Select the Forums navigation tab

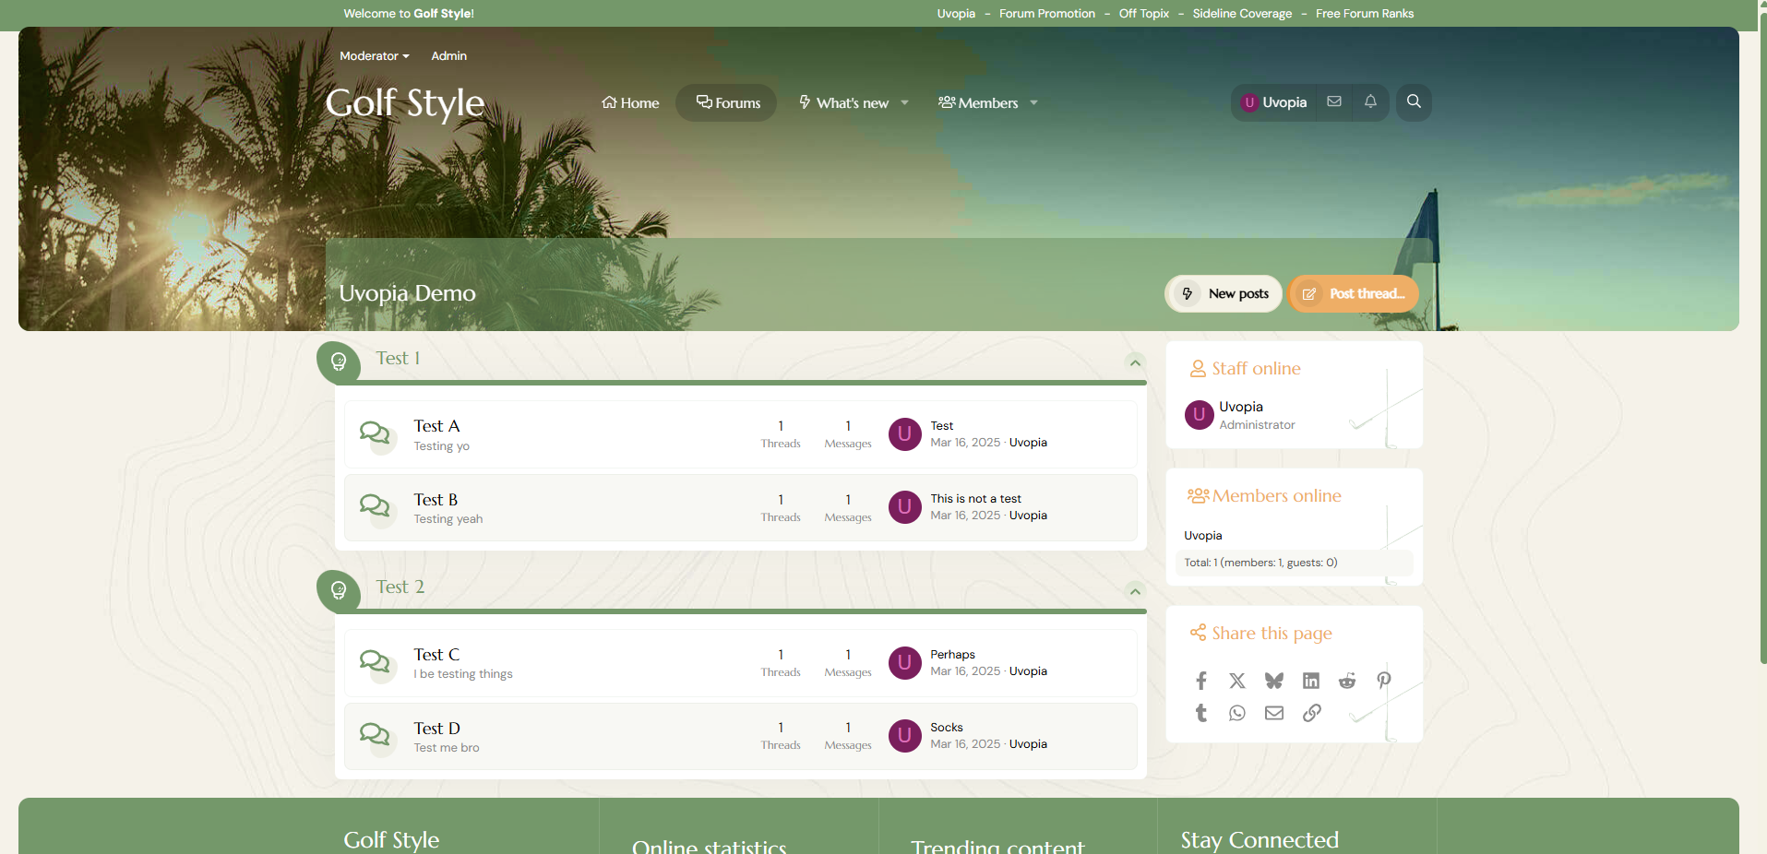point(728,103)
